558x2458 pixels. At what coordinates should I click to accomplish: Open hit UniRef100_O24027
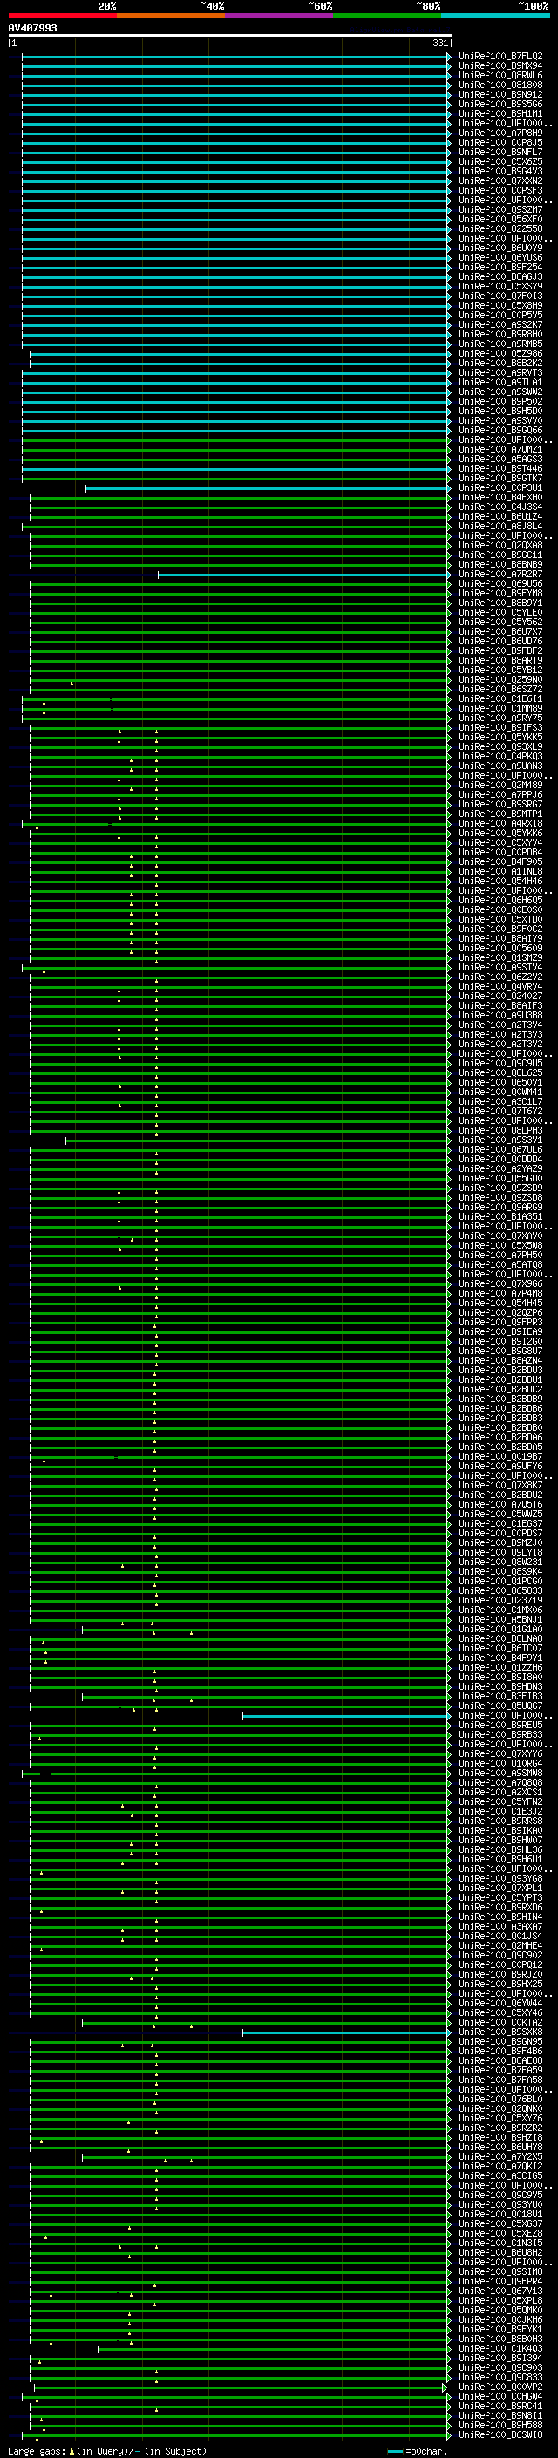click(x=500, y=996)
